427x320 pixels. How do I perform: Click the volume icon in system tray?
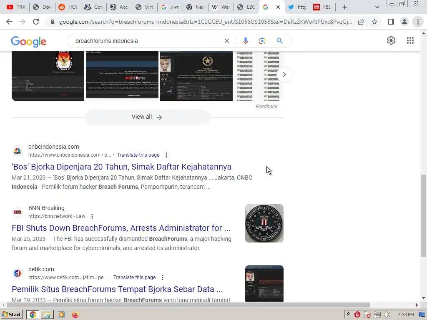point(387,315)
